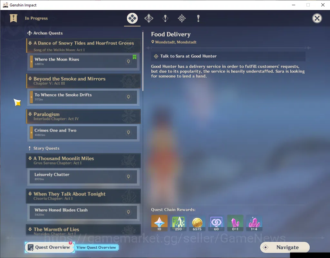Viewport: 330px width, 258px height.
Task: Select the Where the Moon Rises quest
Action: (83, 62)
